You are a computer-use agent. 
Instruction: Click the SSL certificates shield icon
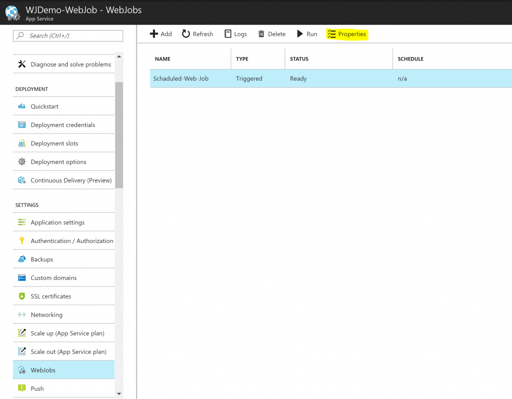22,296
